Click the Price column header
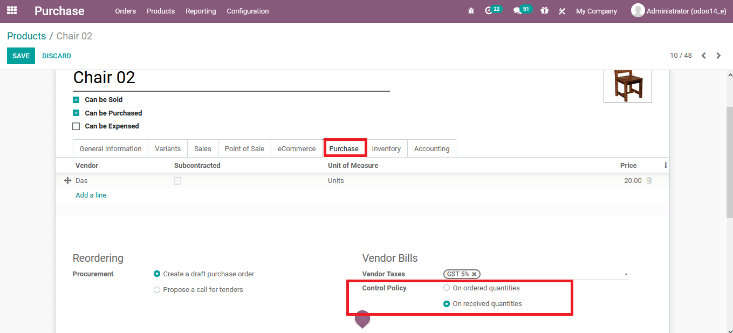733x333 pixels. point(628,166)
